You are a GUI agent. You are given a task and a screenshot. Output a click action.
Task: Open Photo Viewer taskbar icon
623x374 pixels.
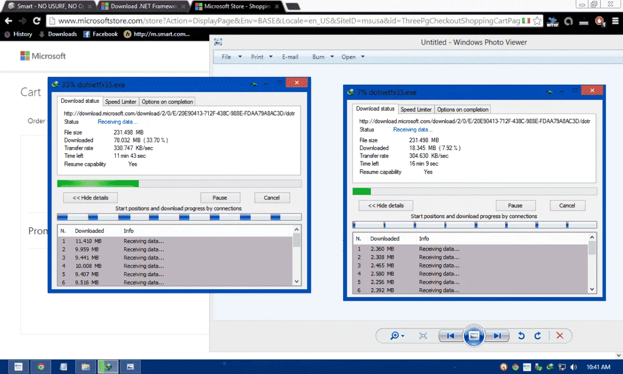tap(131, 367)
